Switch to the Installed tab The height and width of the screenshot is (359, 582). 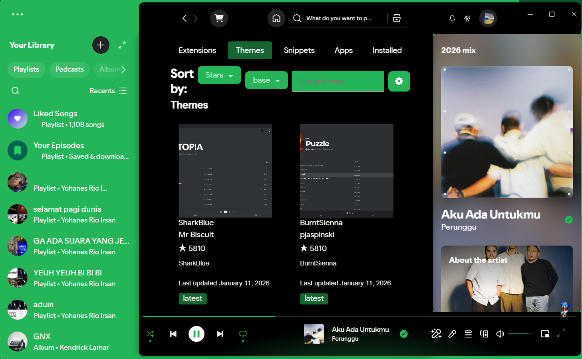387,51
